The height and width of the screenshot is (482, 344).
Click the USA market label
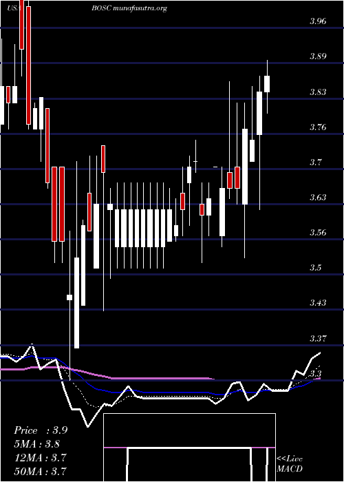pos(14,8)
